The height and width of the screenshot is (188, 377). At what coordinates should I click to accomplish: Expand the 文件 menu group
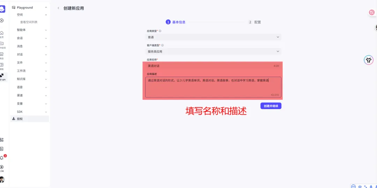pyautogui.click(x=46, y=63)
